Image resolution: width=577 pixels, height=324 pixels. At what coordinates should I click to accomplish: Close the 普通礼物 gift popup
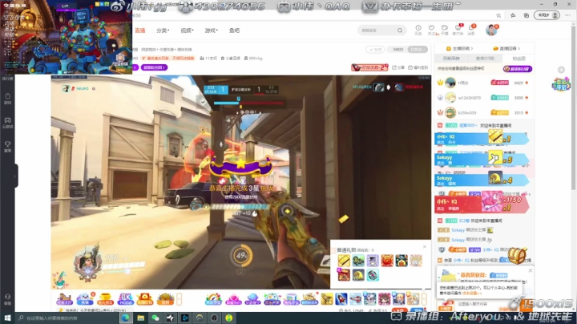click(x=424, y=247)
